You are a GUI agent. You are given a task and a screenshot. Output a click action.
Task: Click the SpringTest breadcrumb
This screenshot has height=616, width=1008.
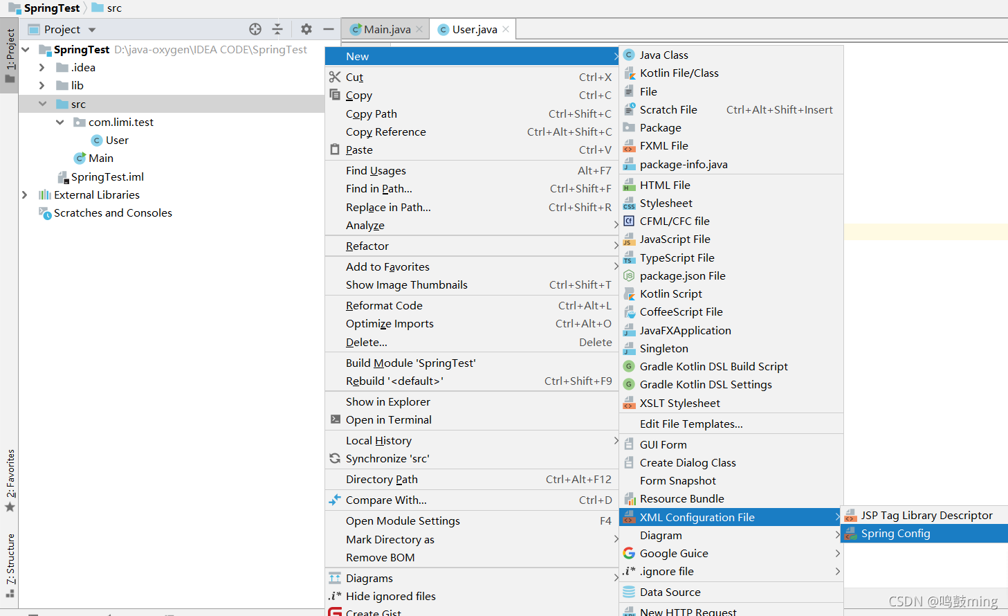45,8
